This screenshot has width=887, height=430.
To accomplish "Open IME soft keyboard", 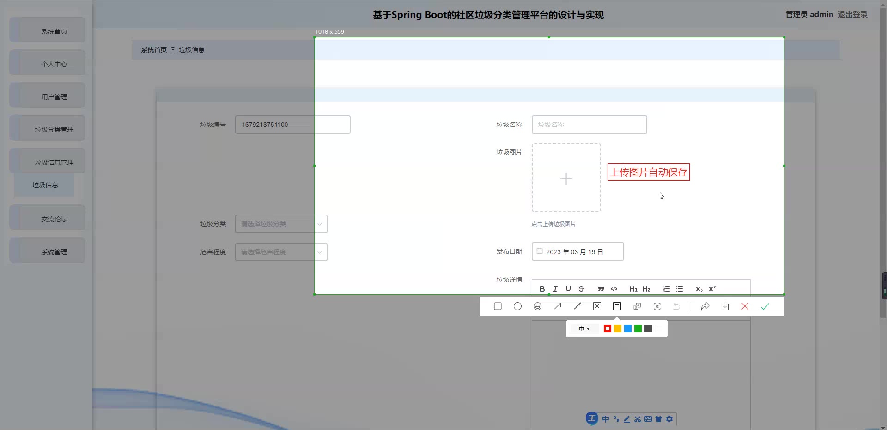I will (648, 419).
